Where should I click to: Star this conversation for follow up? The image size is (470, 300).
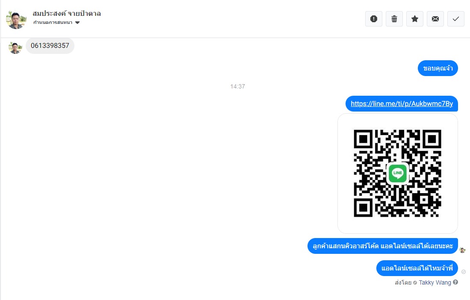414,19
